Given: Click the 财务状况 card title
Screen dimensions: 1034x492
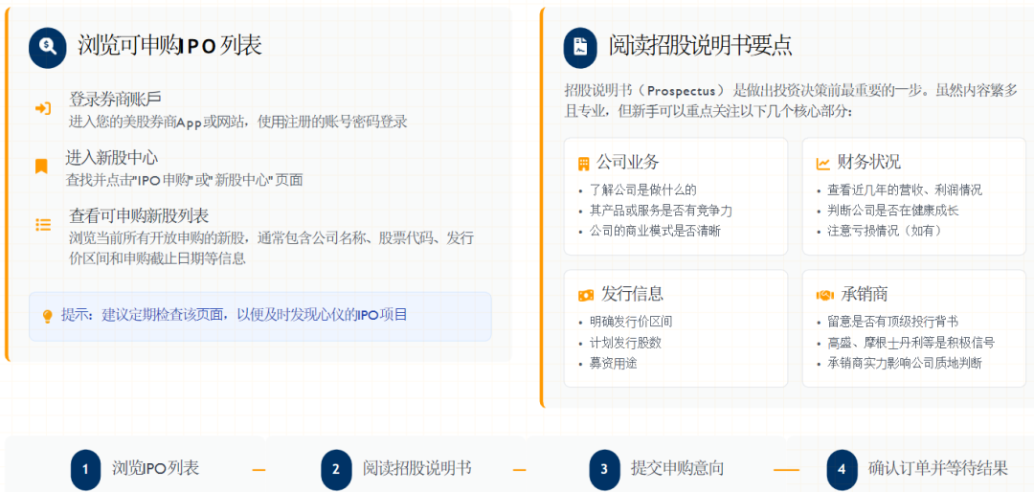Looking at the screenshot, I should (x=868, y=162).
